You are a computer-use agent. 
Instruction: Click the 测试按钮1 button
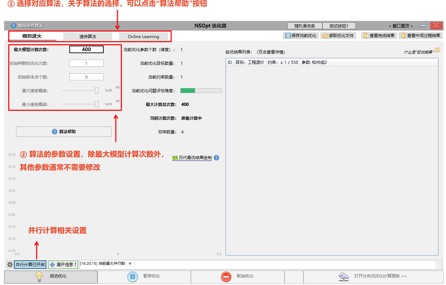[339, 26]
